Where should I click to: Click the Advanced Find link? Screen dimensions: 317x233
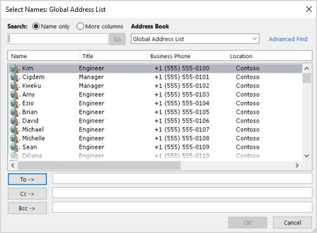(288, 39)
